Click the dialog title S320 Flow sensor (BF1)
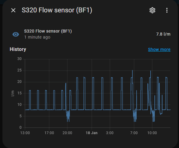This screenshot has width=179, height=148. (57, 10)
